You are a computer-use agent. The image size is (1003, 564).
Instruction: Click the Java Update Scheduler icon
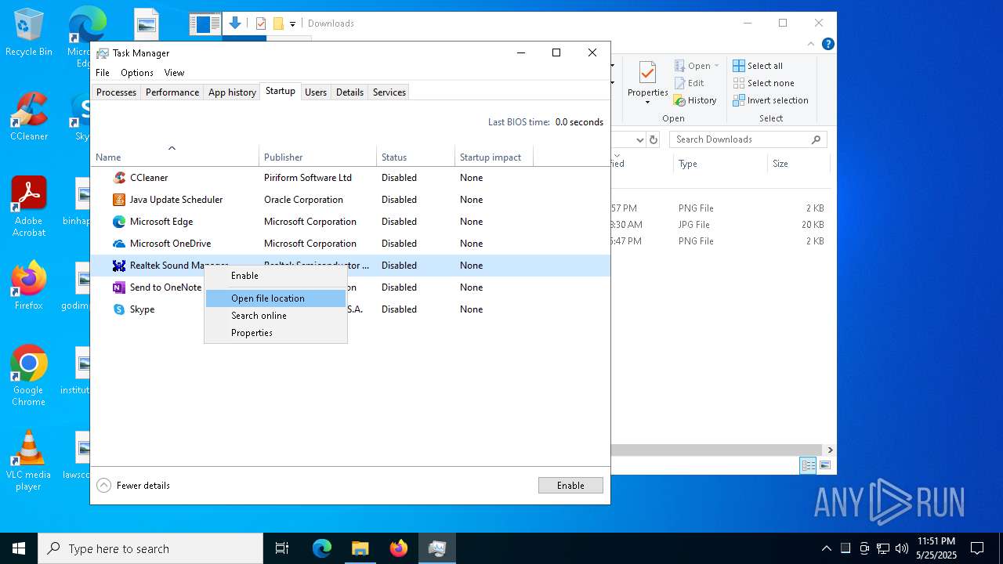tap(119, 200)
